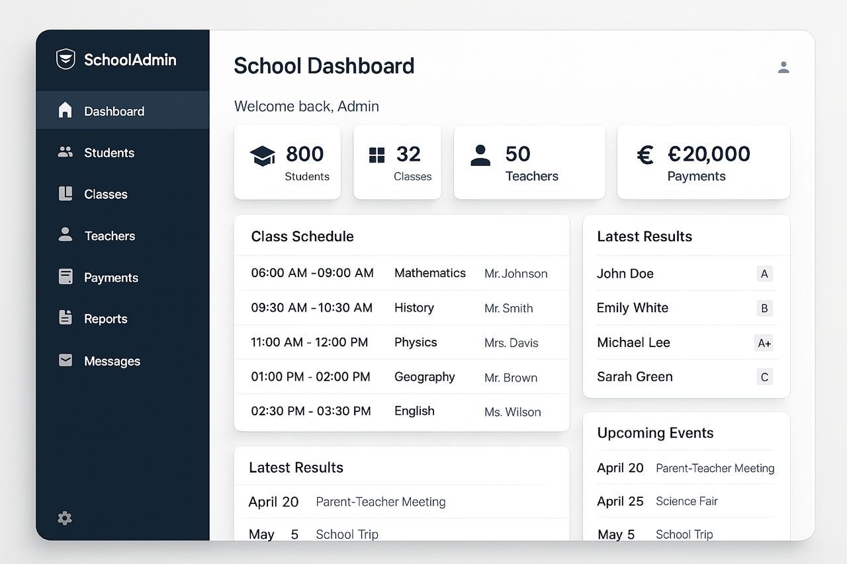Viewport: 847px width, 564px height.
Task: Click the person icon on Teachers card
Action: pos(480,155)
